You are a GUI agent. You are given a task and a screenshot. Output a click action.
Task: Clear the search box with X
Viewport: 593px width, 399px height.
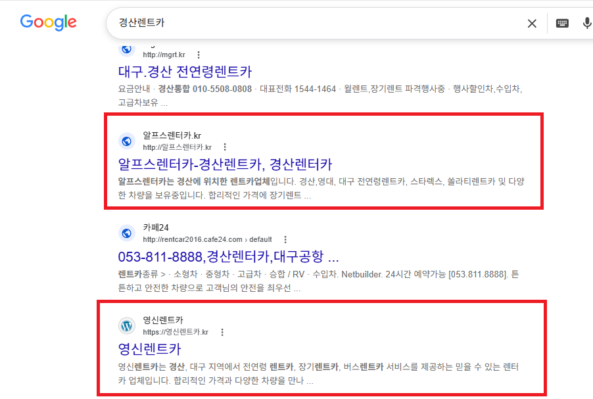click(x=532, y=24)
